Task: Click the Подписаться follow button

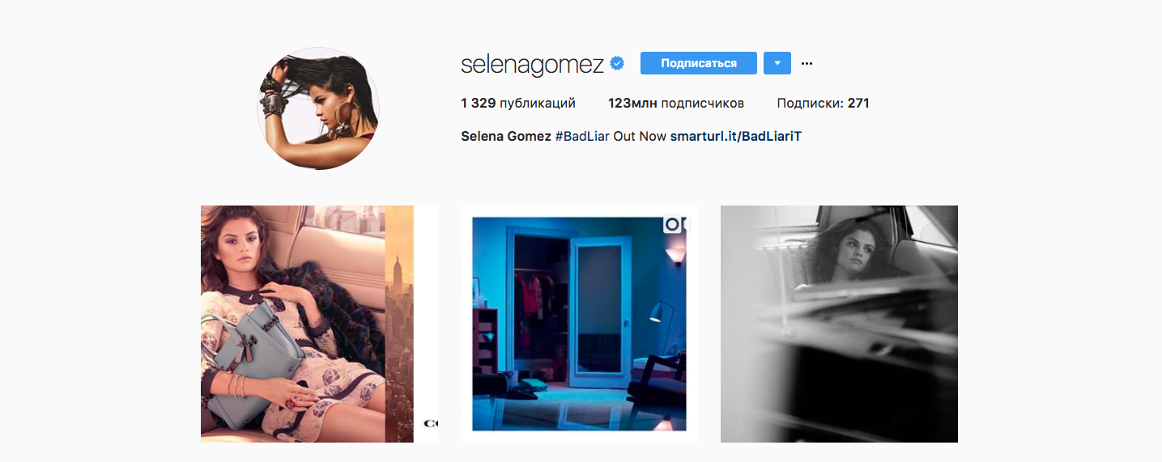Action: coord(699,63)
